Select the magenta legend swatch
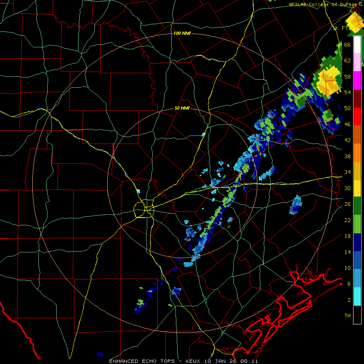 (357, 80)
